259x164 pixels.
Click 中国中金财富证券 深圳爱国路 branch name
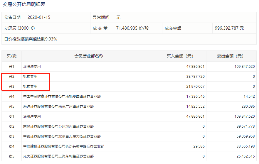(62, 96)
